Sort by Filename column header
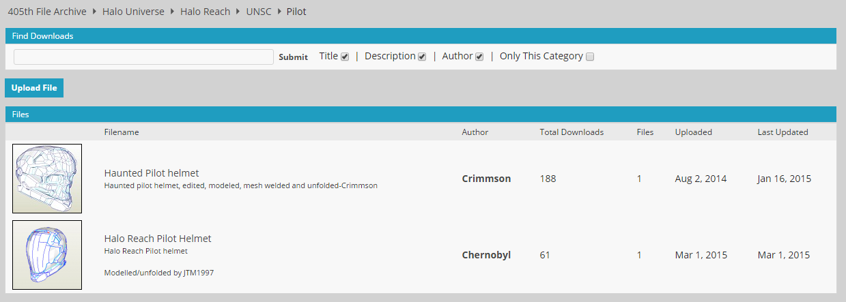The image size is (846, 302). point(122,132)
